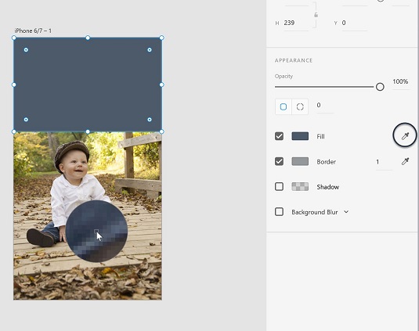The width and height of the screenshot is (419, 331).
Task: Toggle the lock aspect ratio icon
Action: (x=316, y=15)
